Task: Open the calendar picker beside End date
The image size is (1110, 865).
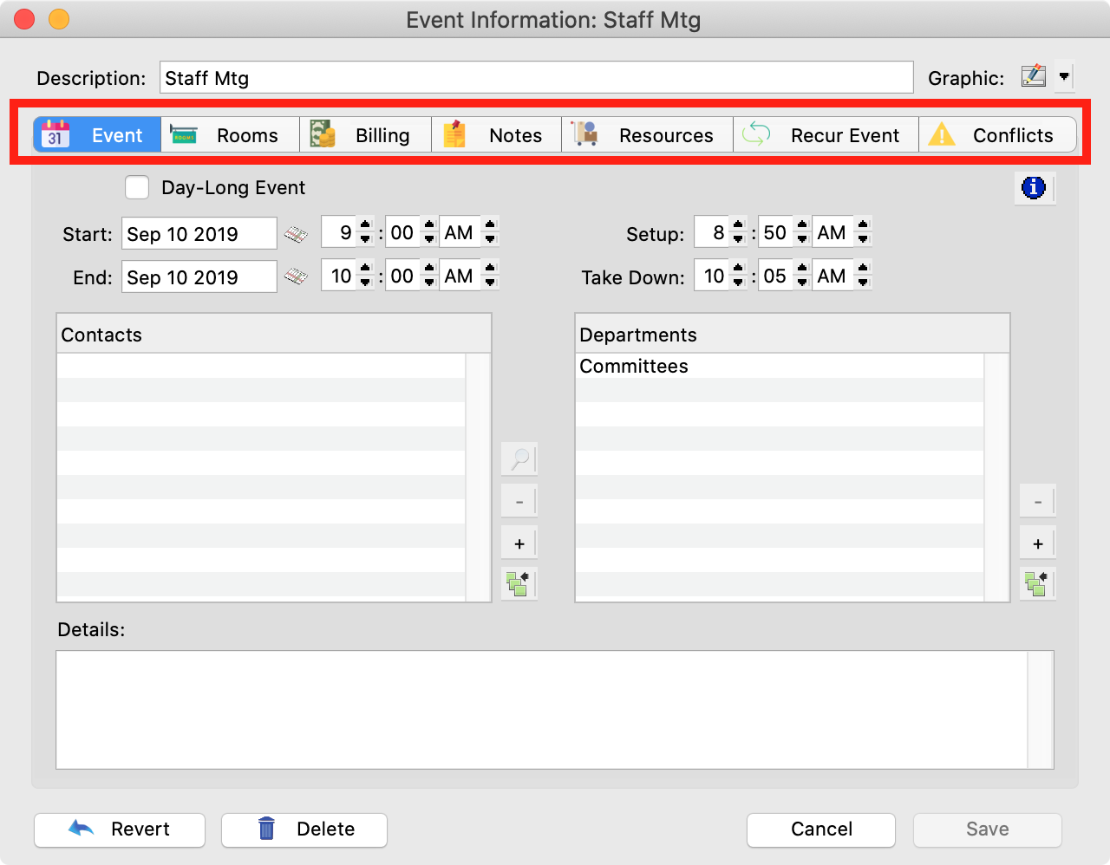Action: pos(297,277)
